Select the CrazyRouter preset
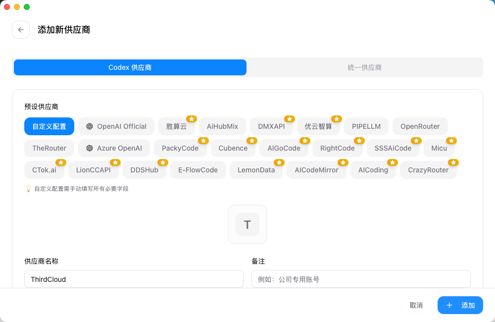The width and height of the screenshot is (495, 322). tap(428, 170)
